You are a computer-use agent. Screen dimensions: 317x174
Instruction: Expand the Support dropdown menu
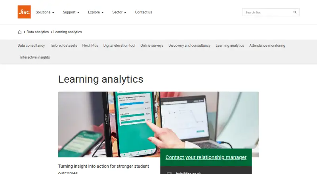(71, 12)
